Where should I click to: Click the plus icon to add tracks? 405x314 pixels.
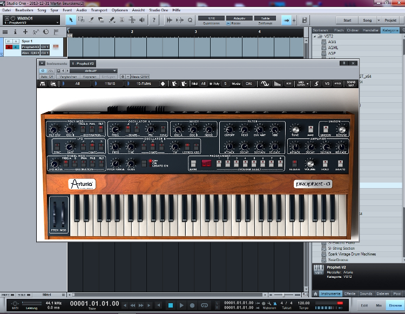point(25,32)
